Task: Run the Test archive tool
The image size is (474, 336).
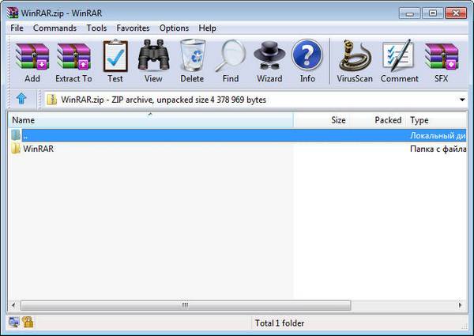Action: 115,62
